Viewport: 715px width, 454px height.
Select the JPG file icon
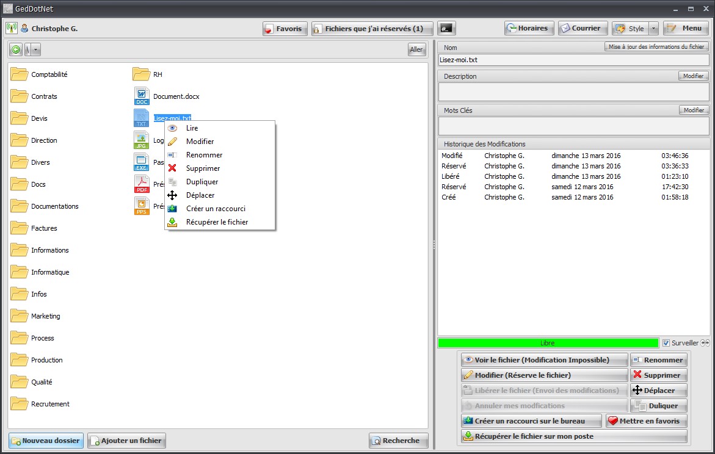[x=142, y=140]
